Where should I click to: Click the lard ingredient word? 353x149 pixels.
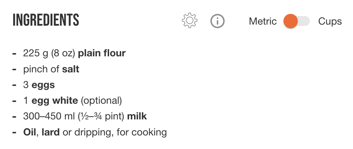[51, 132]
